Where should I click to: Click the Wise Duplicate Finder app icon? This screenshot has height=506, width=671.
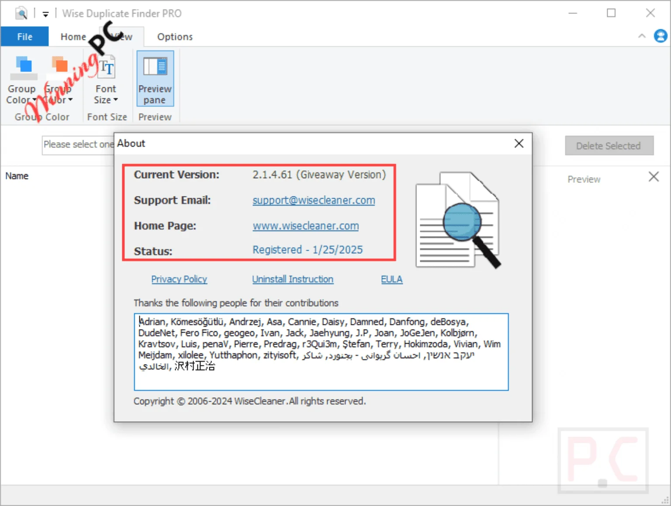pyautogui.click(x=21, y=13)
